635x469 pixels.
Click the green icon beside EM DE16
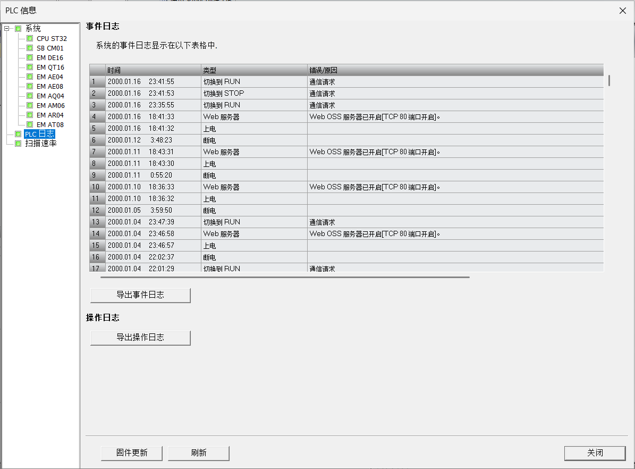30,57
